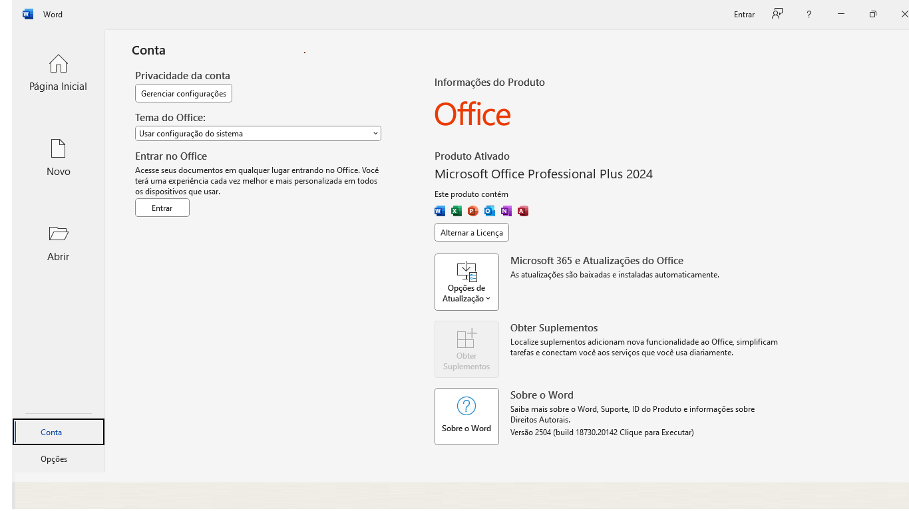
Task: Click Gerenciar configurações button
Action: pos(184,94)
